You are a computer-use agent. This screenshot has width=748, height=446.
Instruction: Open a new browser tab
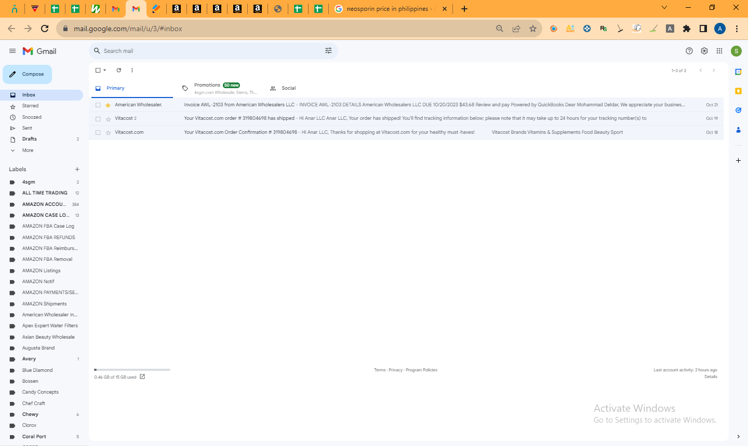point(464,9)
